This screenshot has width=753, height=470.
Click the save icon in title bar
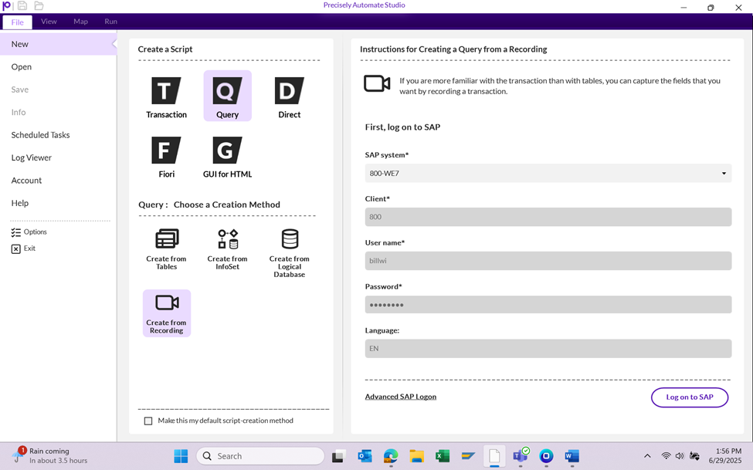(22, 6)
